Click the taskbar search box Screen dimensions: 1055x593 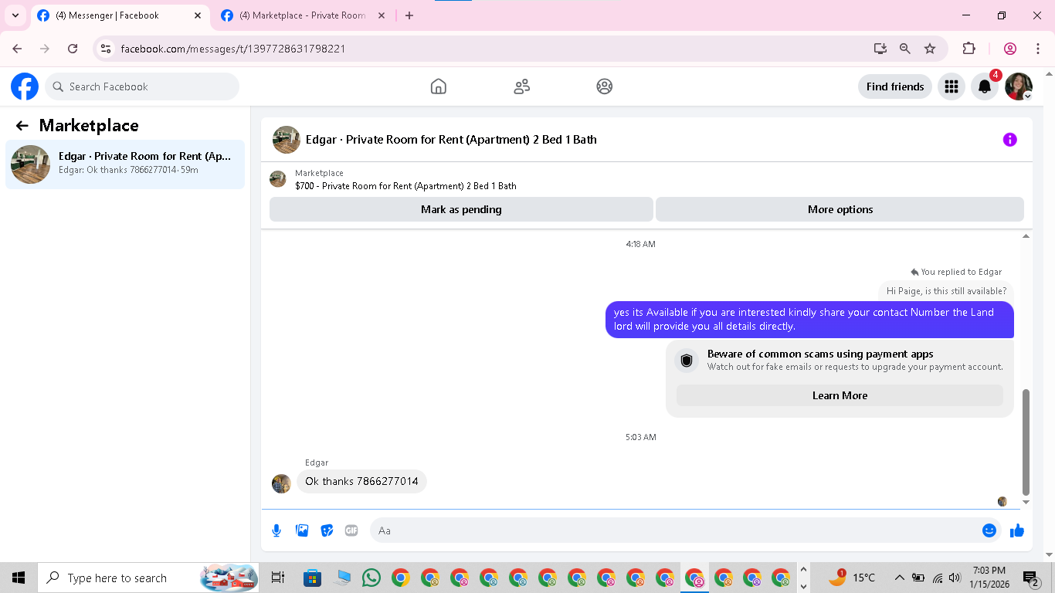[148, 578]
